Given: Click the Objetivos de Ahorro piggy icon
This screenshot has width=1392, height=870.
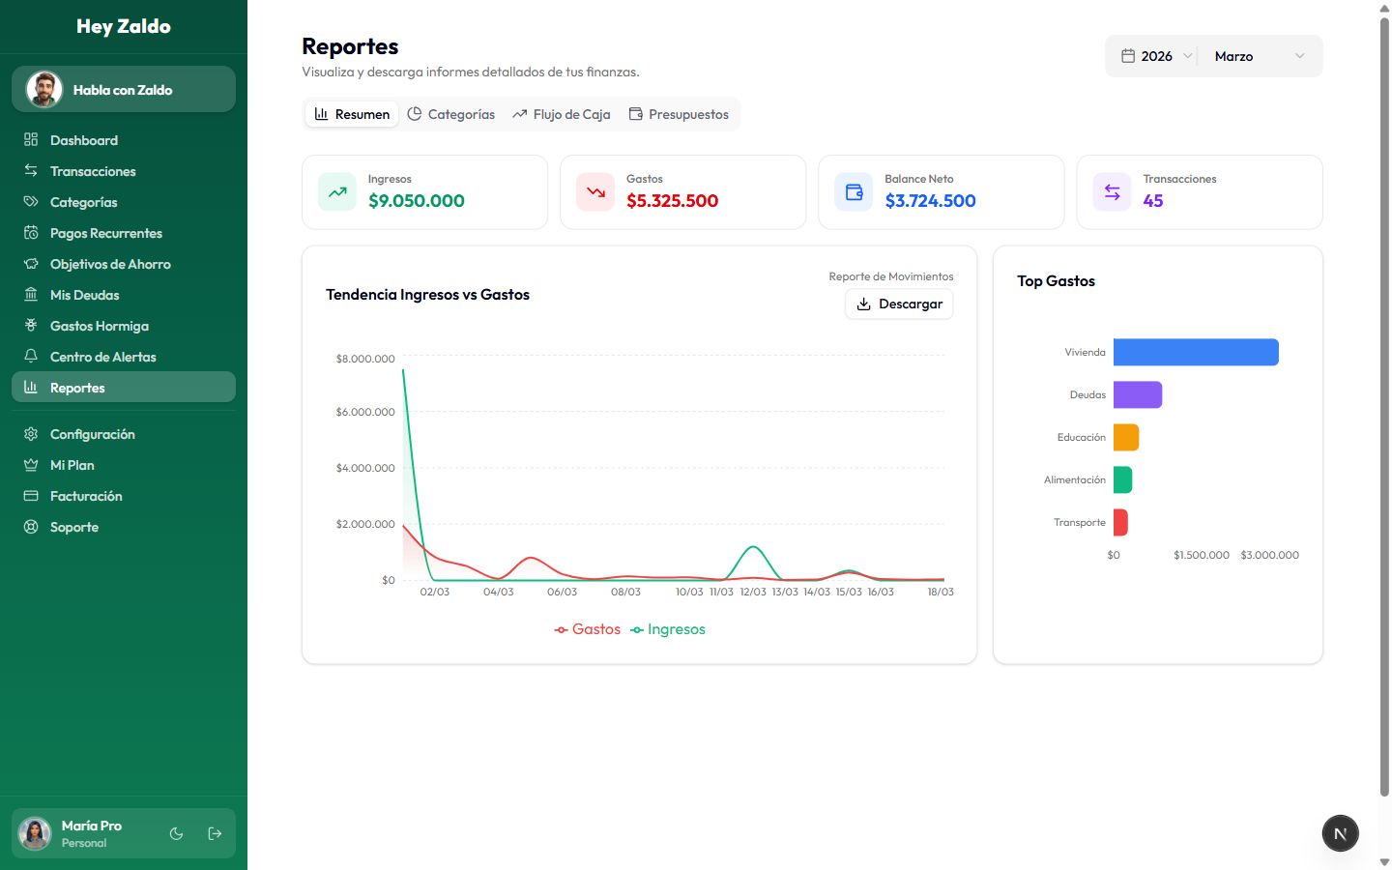Looking at the screenshot, I should tap(31, 264).
